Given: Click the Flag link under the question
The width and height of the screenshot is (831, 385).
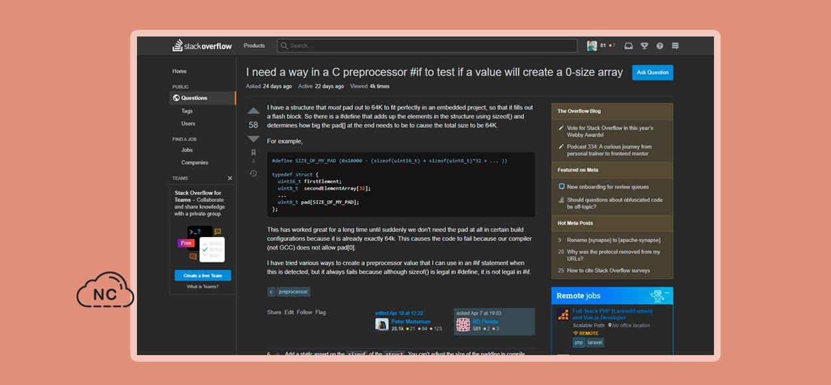Looking at the screenshot, I should [x=320, y=312].
